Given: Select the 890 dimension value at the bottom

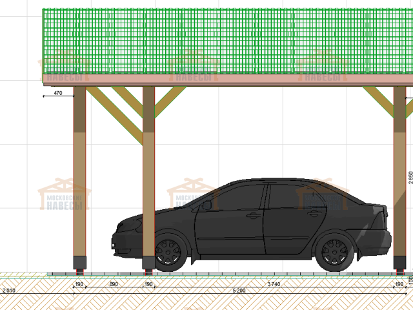Looking at the screenshot, I should click(x=114, y=284).
